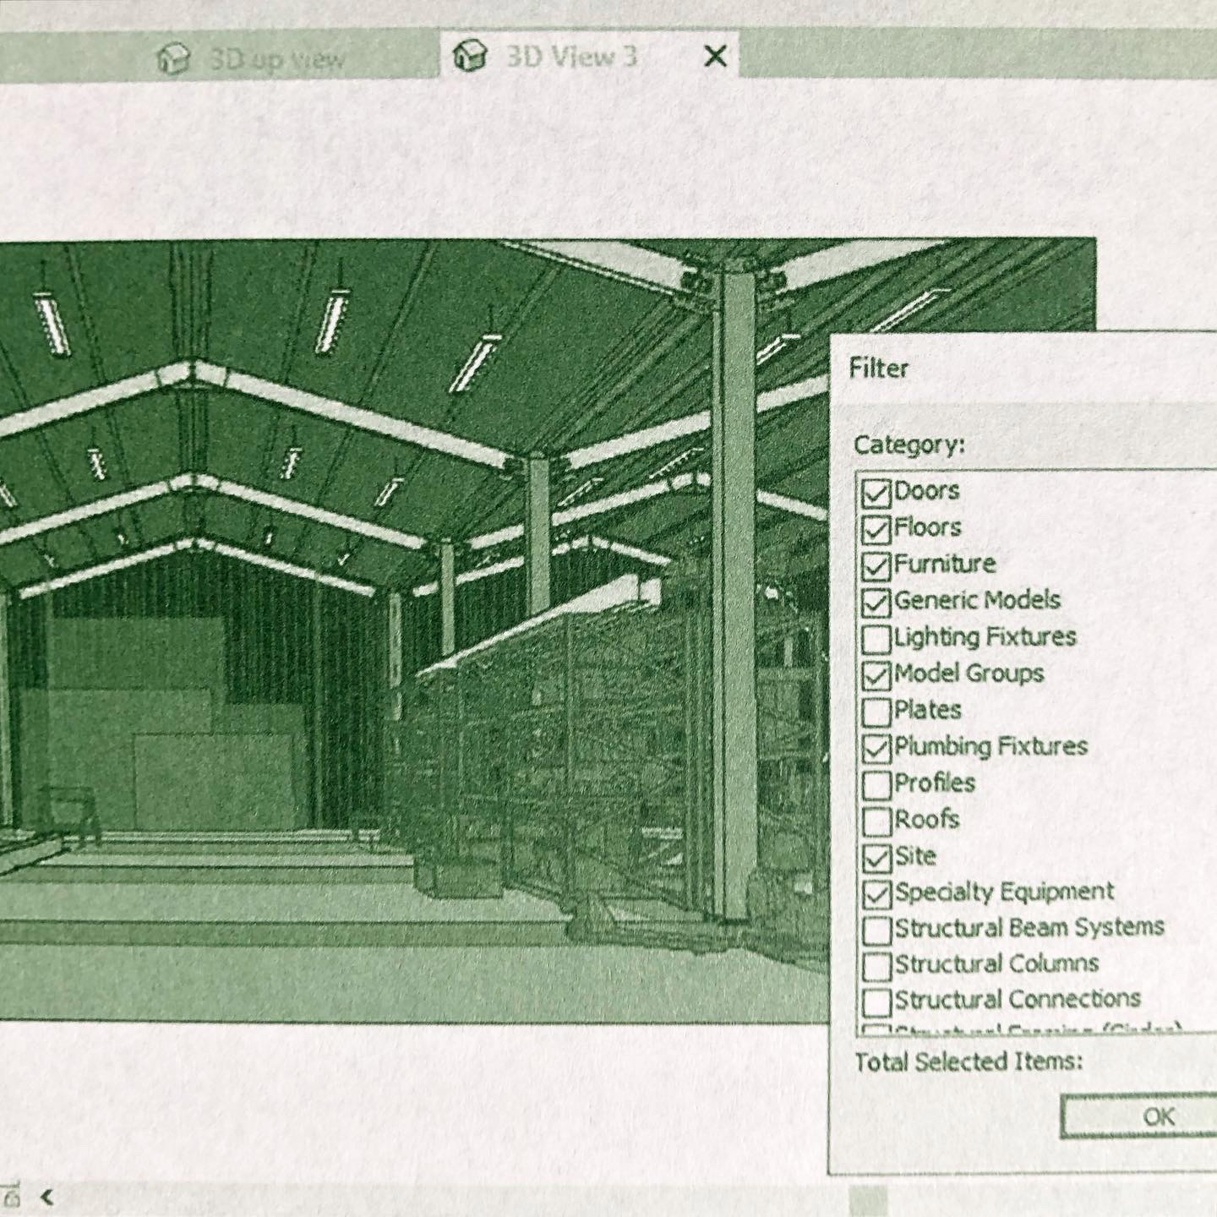1217x1217 pixels.
Task: Enable the Profiles category checkbox
Action: 876,784
